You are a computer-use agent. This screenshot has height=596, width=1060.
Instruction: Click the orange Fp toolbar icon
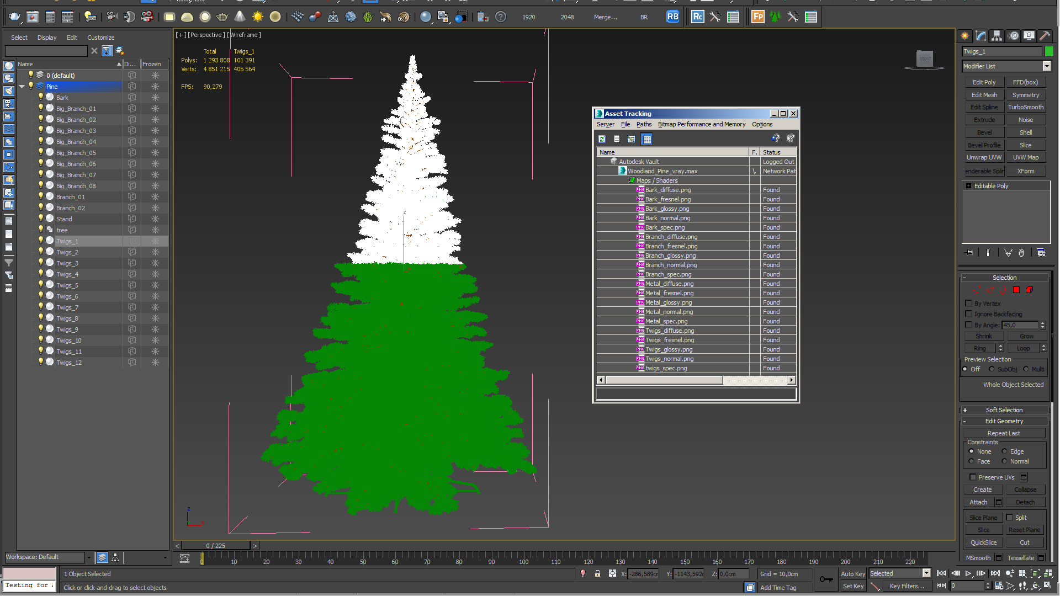[x=758, y=17]
